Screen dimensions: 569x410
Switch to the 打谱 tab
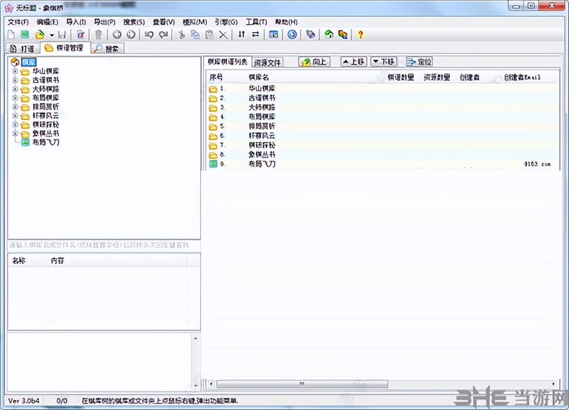pyautogui.click(x=22, y=48)
